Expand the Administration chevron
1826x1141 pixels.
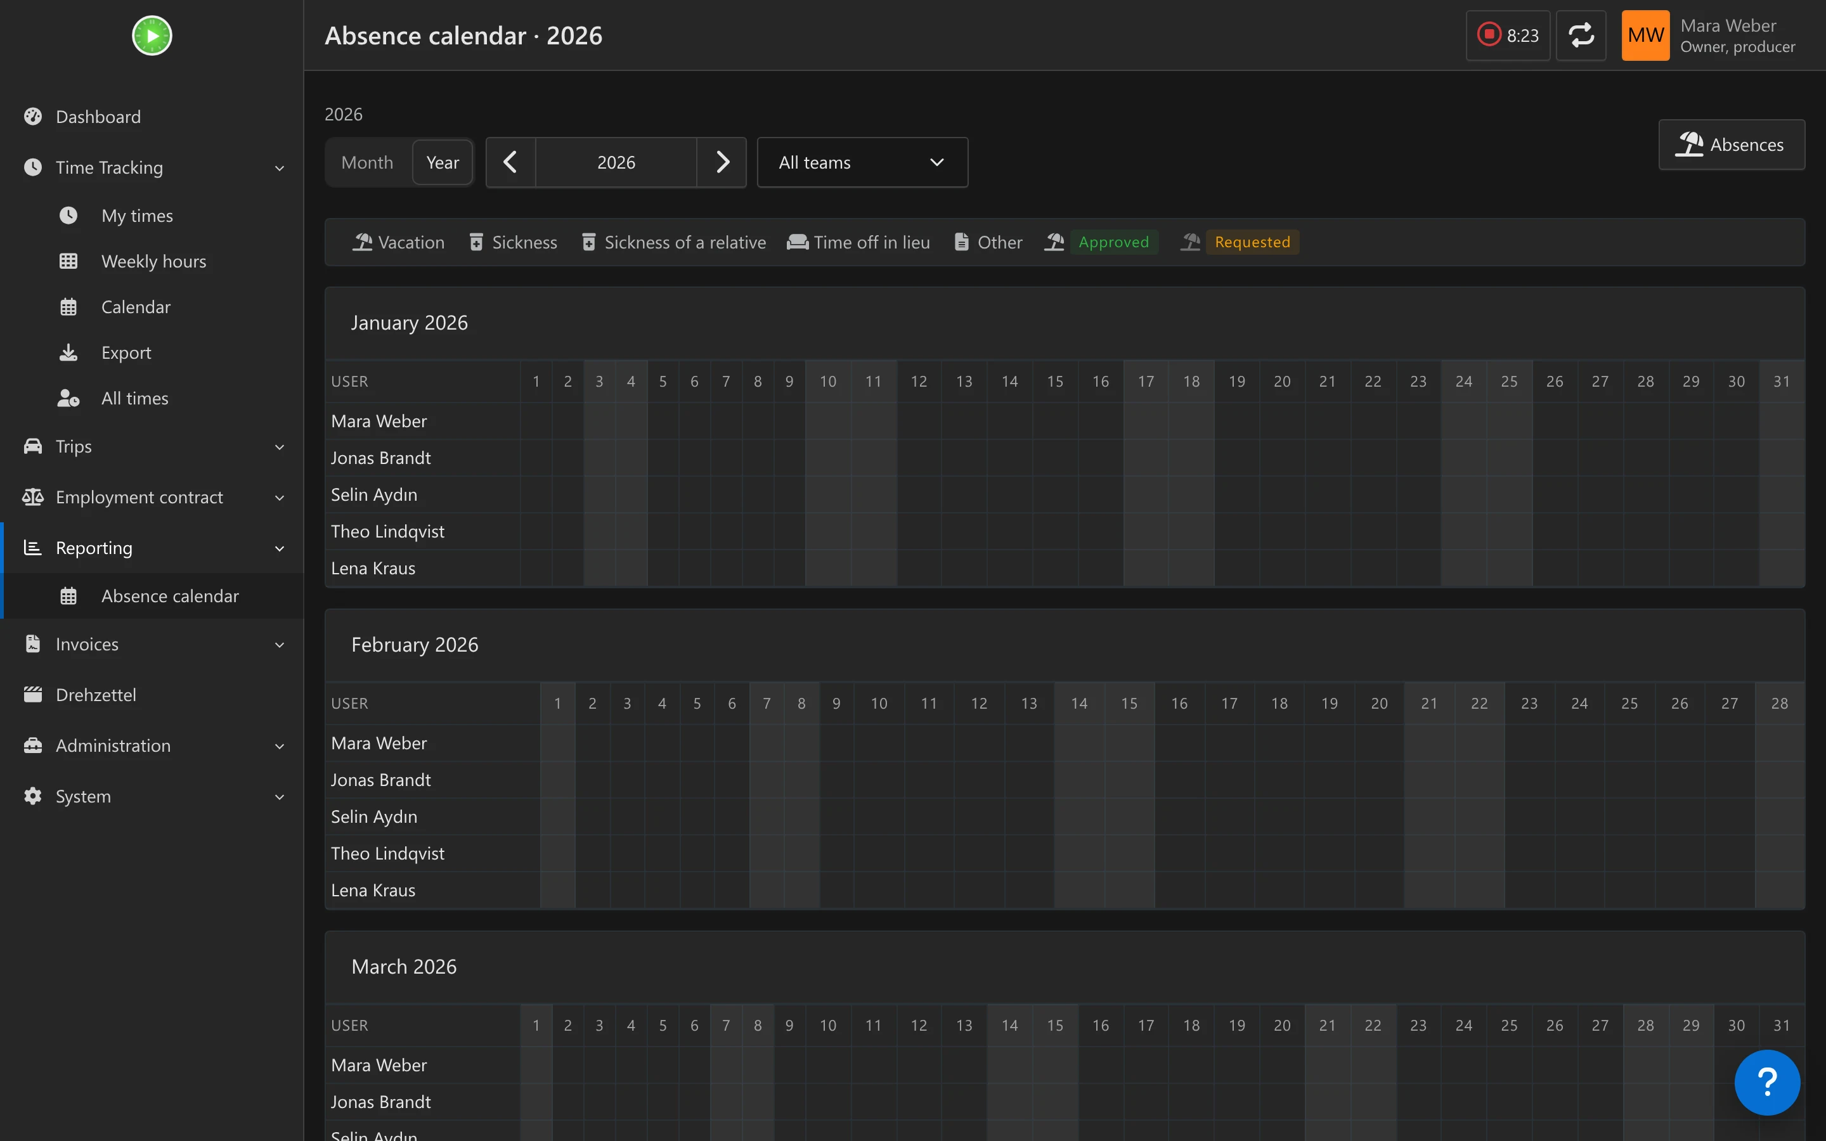(x=279, y=745)
